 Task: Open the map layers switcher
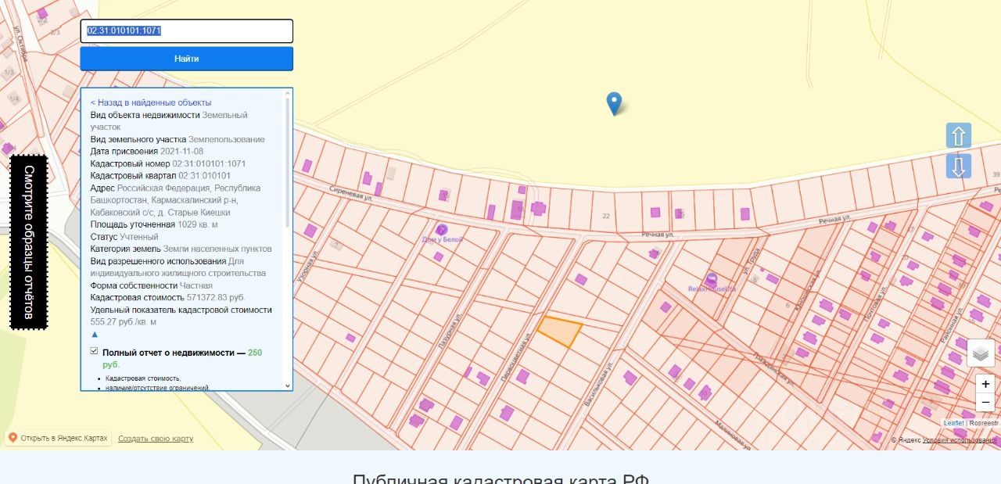click(981, 353)
